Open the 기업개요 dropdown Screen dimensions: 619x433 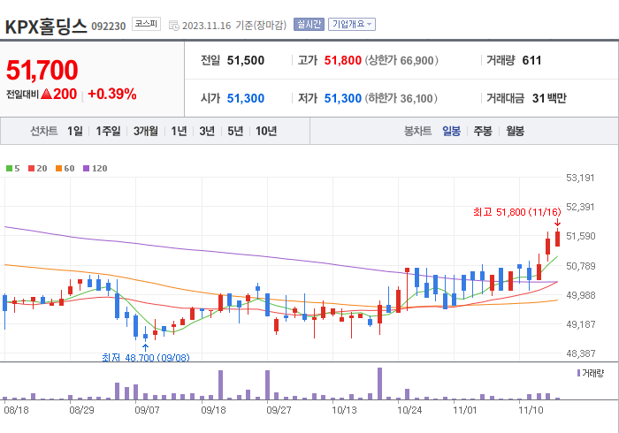pos(351,25)
